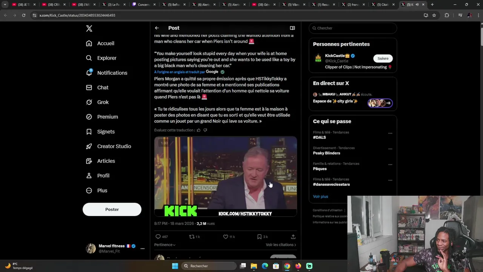Click Voir plus under trends

pos(320,196)
